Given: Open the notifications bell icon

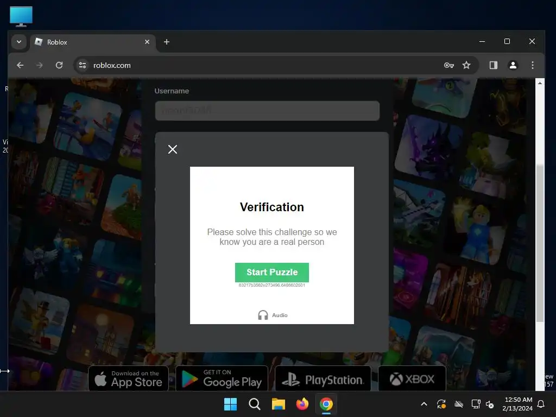Looking at the screenshot, I should pos(541,404).
